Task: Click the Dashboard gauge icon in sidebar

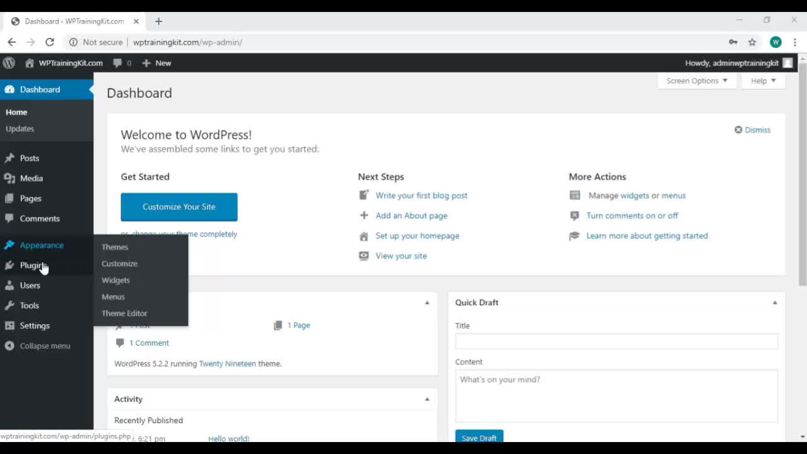Action: (x=9, y=90)
